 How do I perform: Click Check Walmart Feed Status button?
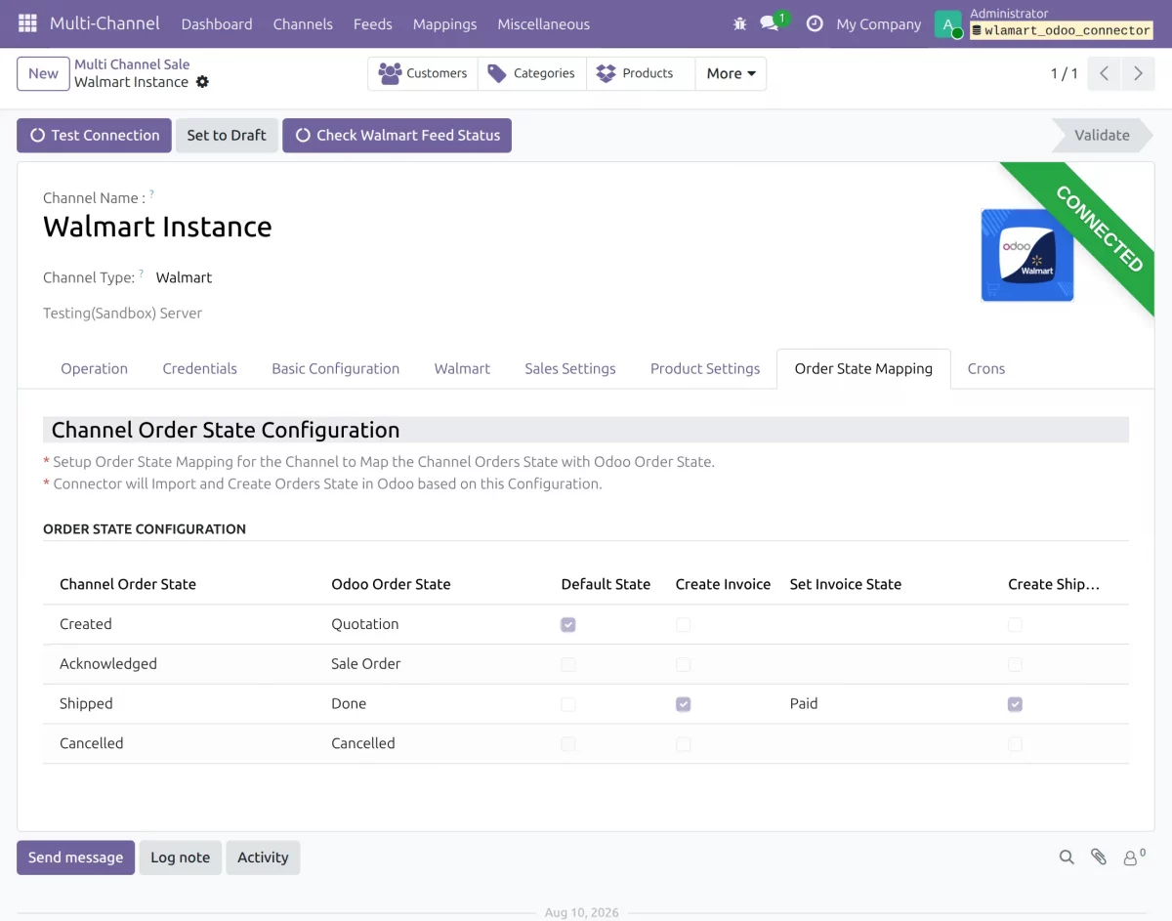tap(397, 135)
